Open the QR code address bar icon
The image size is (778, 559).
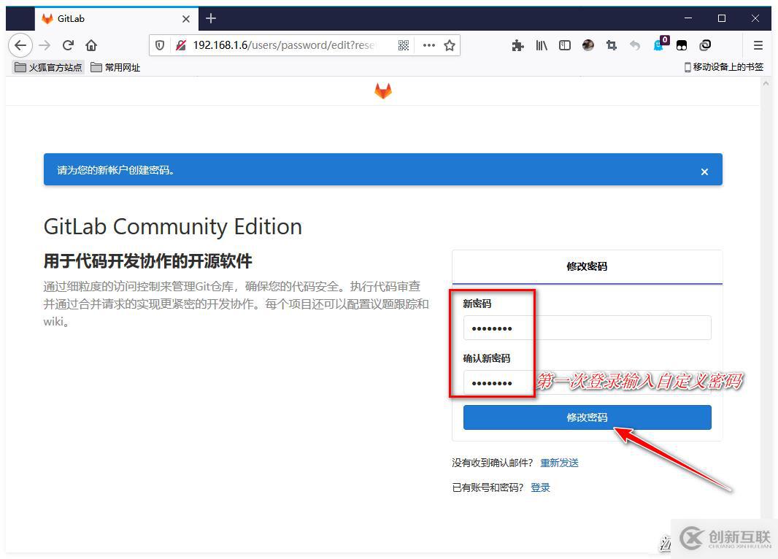(x=404, y=45)
